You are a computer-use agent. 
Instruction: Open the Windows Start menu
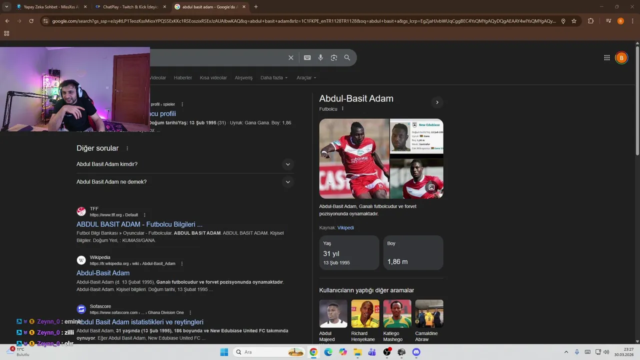pos(223,352)
